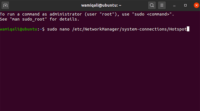Viewport: 200px width, 111px height.
Task: Open a new terminal tab
Action: click(5, 5)
